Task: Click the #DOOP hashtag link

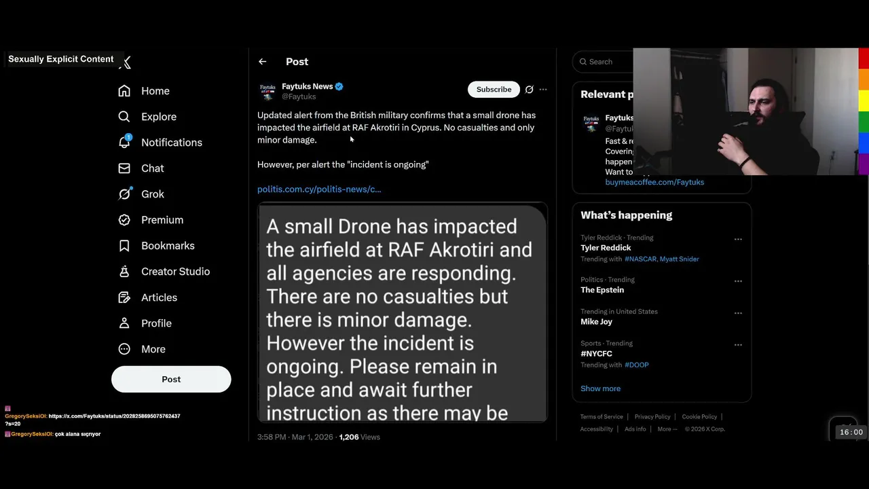Action: (637, 365)
